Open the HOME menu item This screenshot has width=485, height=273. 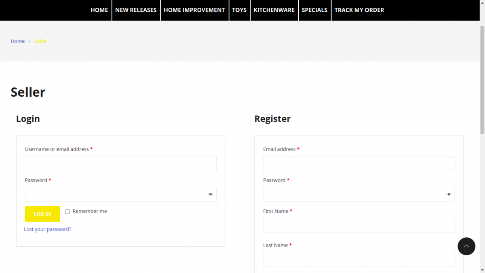pyautogui.click(x=99, y=10)
